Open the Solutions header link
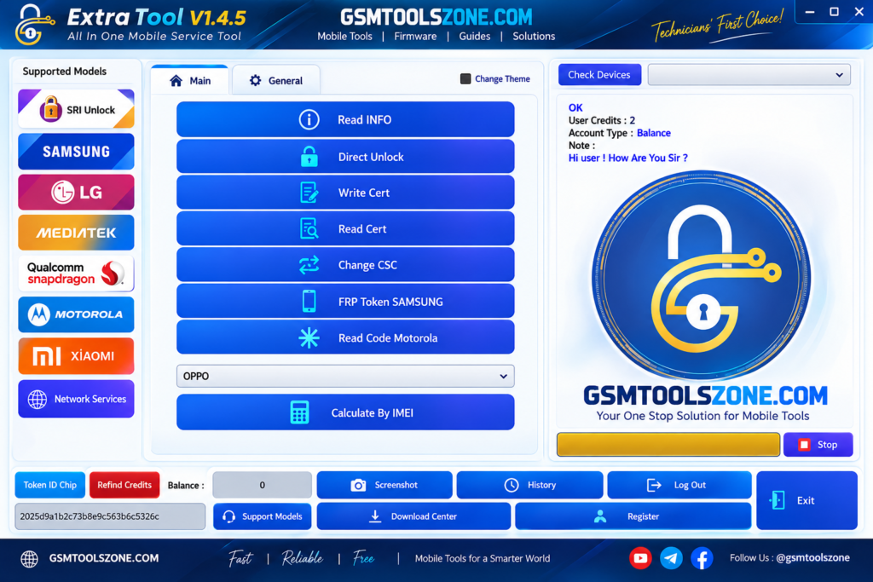Image resolution: width=873 pixels, height=582 pixels. [x=534, y=36]
